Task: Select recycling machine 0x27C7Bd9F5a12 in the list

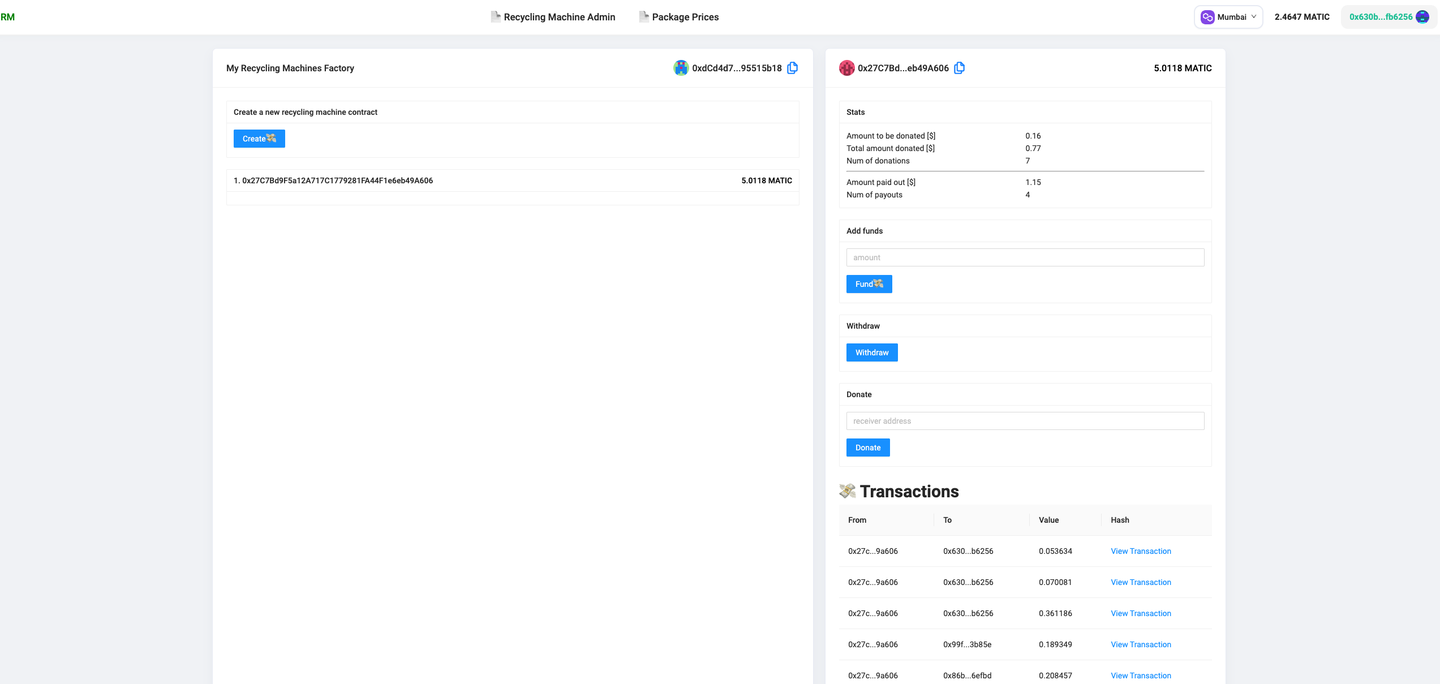Action: pyautogui.click(x=333, y=180)
